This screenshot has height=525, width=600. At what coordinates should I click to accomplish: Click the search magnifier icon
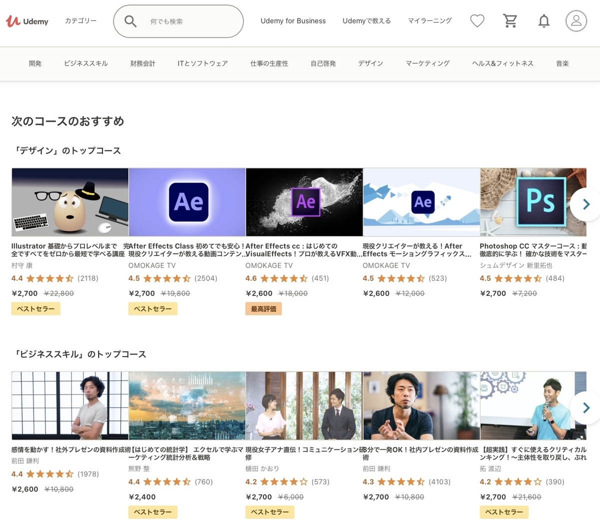click(130, 21)
